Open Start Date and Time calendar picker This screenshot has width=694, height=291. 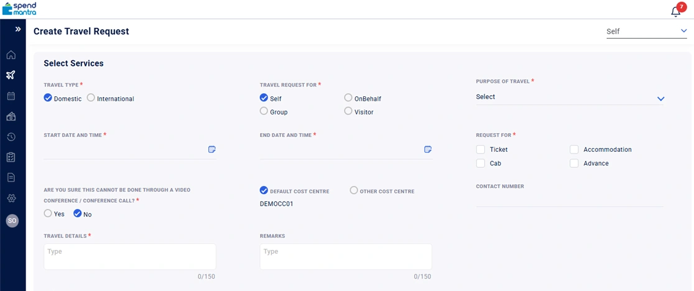point(211,149)
